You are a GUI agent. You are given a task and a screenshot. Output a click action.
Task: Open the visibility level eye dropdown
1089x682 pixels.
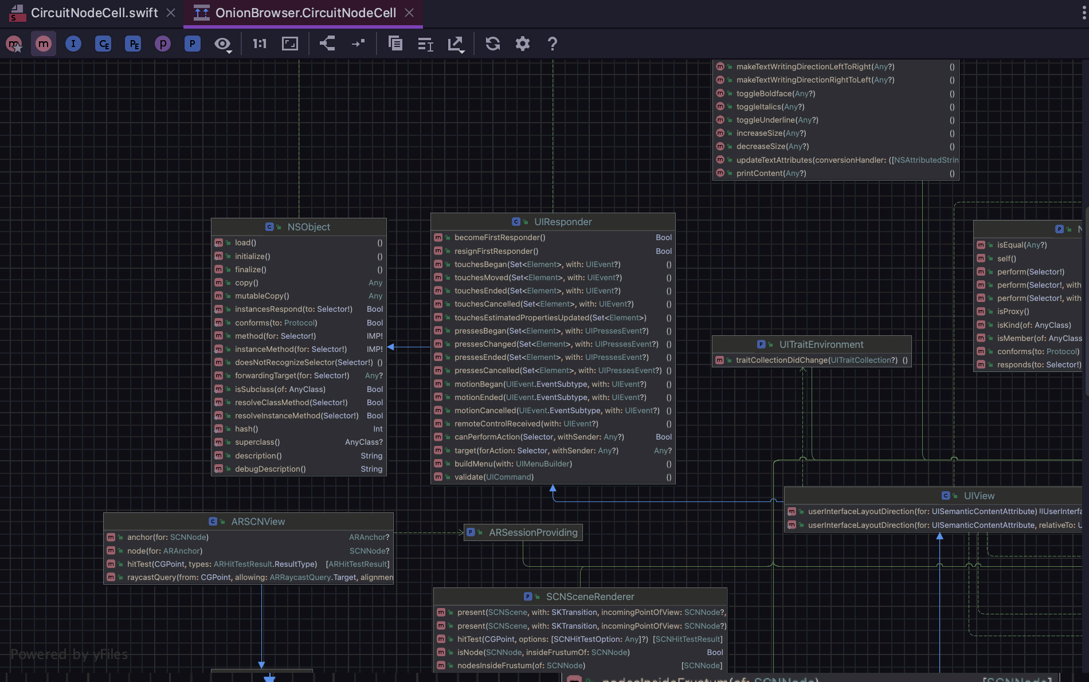222,44
